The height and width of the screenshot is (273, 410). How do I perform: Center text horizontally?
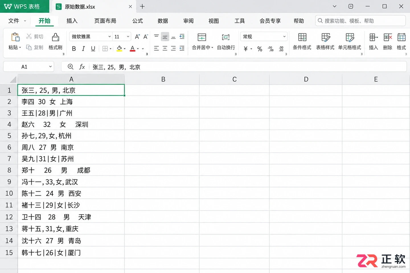pyautogui.click(x=165, y=48)
